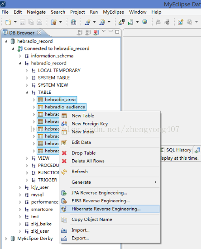The width and height of the screenshot is (201, 249).
Task: Open the Window menu
Action: click(138, 12)
